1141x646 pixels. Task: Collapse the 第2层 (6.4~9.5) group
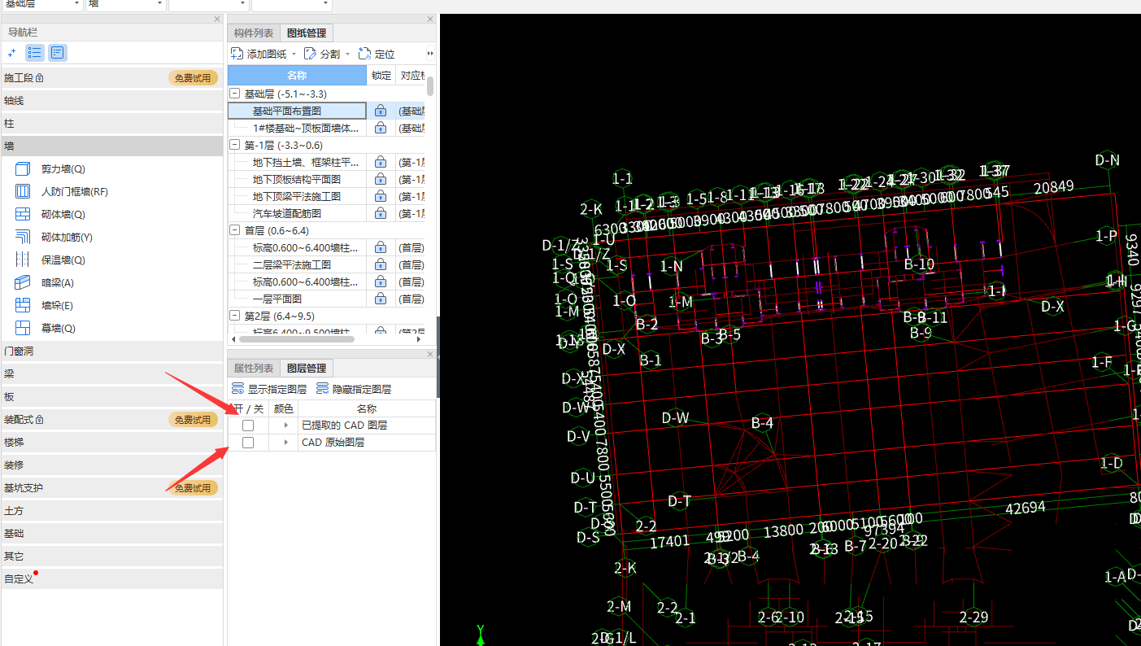[235, 316]
